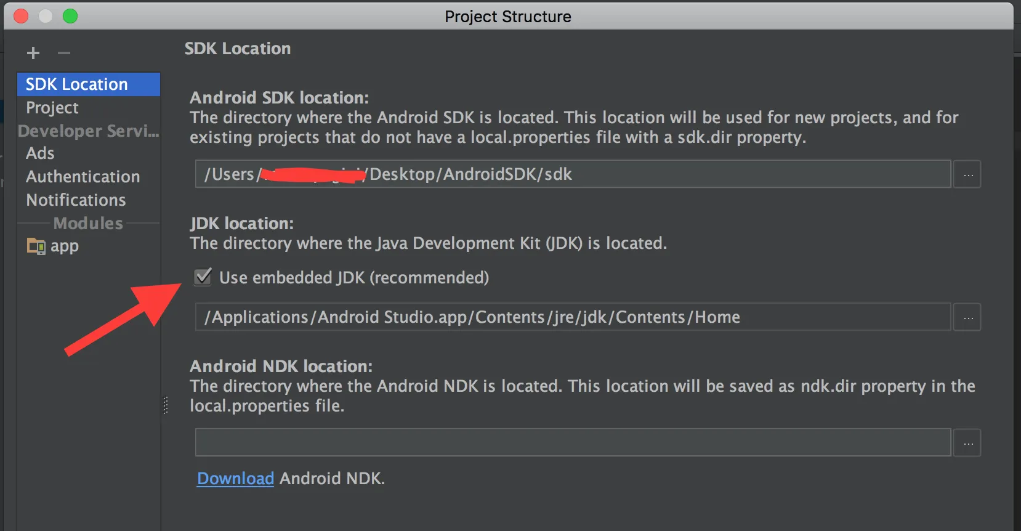Click the Download Android NDK link
Image resolution: width=1021 pixels, height=531 pixels.
tap(235, 479)
